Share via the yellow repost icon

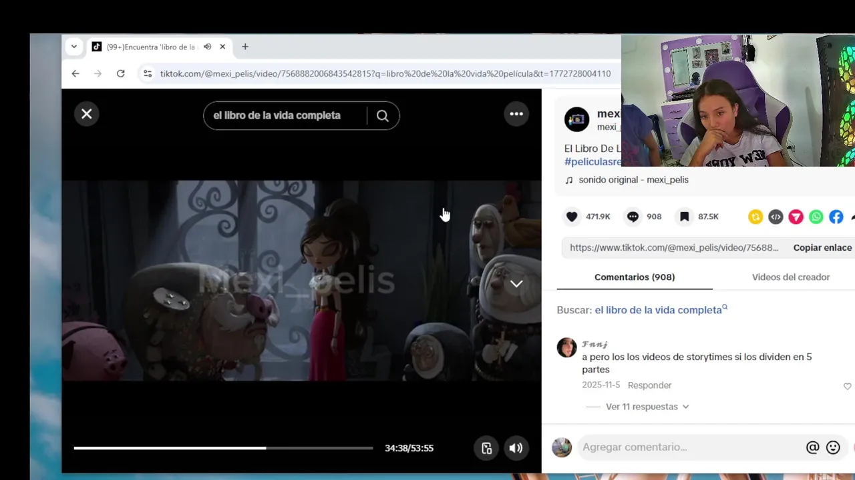pyautogui.click(x=755, y=217)
